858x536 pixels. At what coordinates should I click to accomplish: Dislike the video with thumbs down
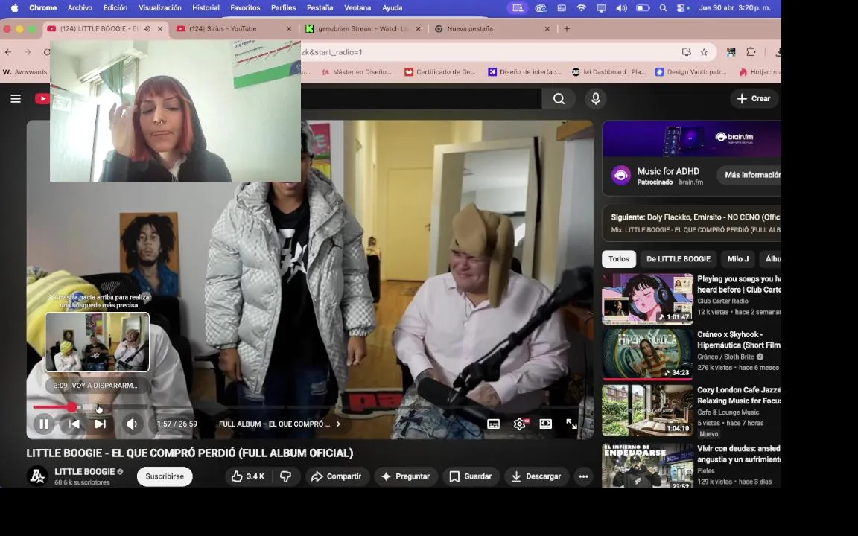pyautogui.click(x=286, y=476)
